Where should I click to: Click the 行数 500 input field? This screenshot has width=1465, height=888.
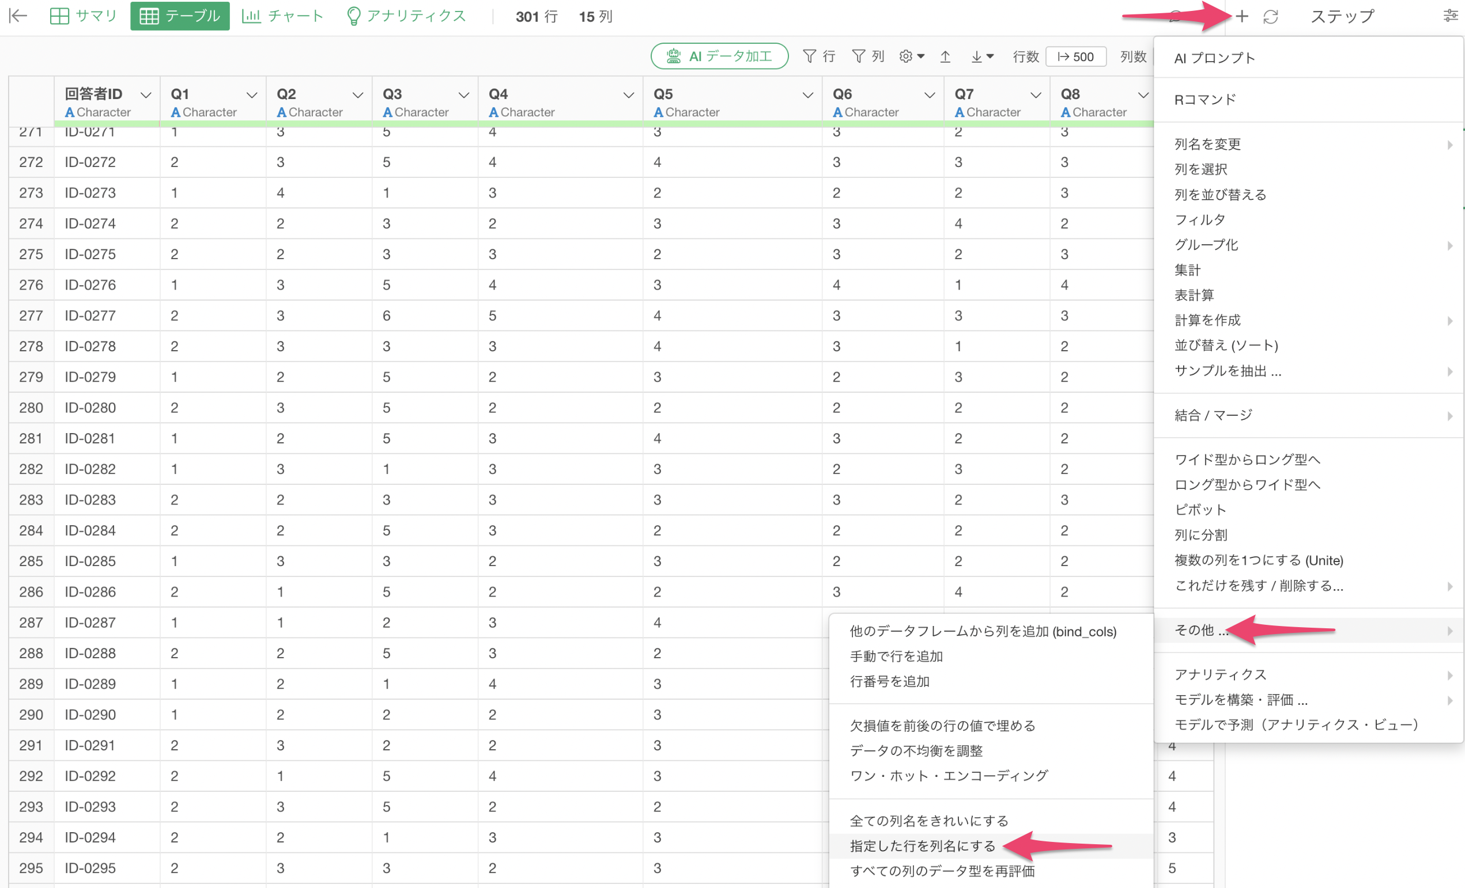(x=1076, y=56)
